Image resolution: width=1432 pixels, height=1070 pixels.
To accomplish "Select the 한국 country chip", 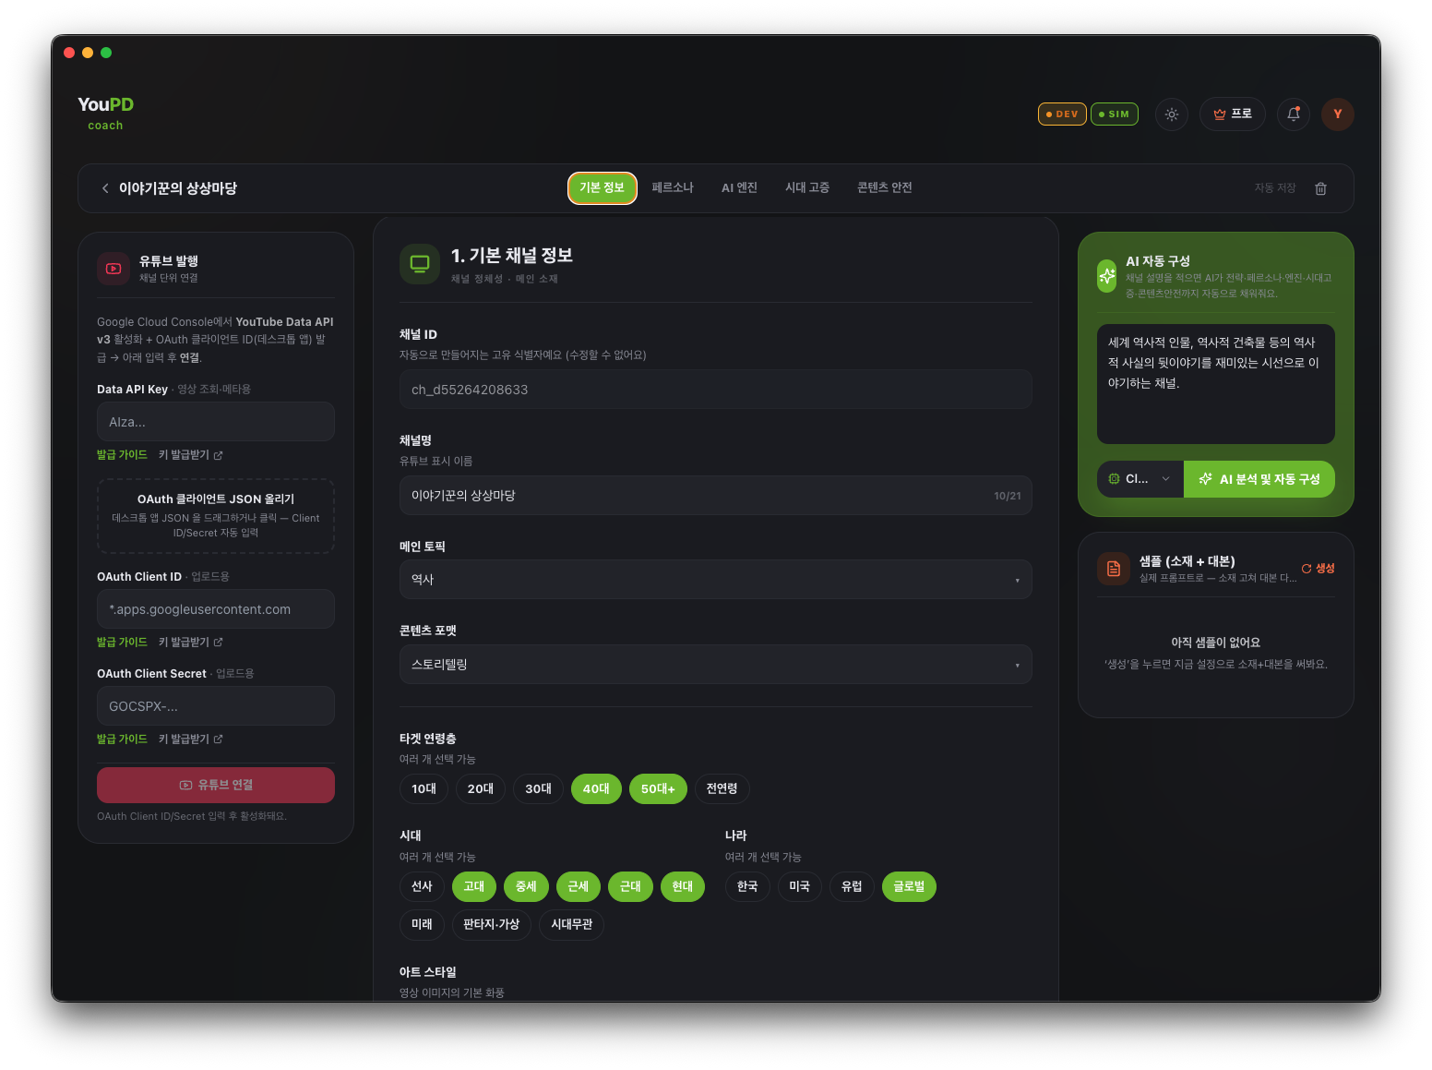I will pyautogui.click(x=747, y=887).
